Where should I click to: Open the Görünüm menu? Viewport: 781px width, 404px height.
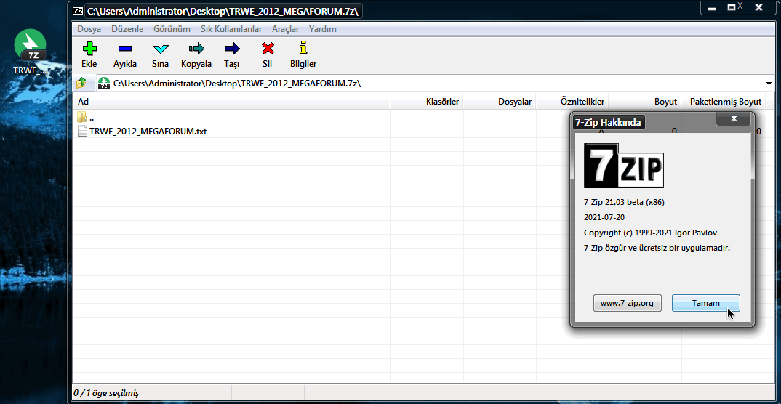172,29
